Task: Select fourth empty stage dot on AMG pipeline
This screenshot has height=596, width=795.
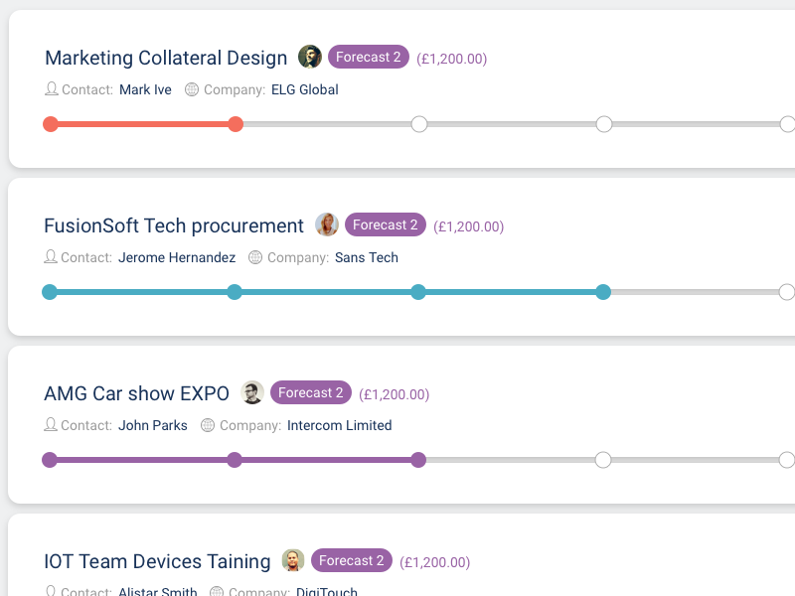Action: tap(603, 460)
